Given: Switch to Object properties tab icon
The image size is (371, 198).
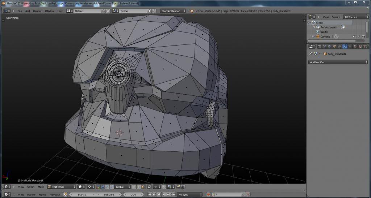Looking at the screenshot, I should click(334, 46).
